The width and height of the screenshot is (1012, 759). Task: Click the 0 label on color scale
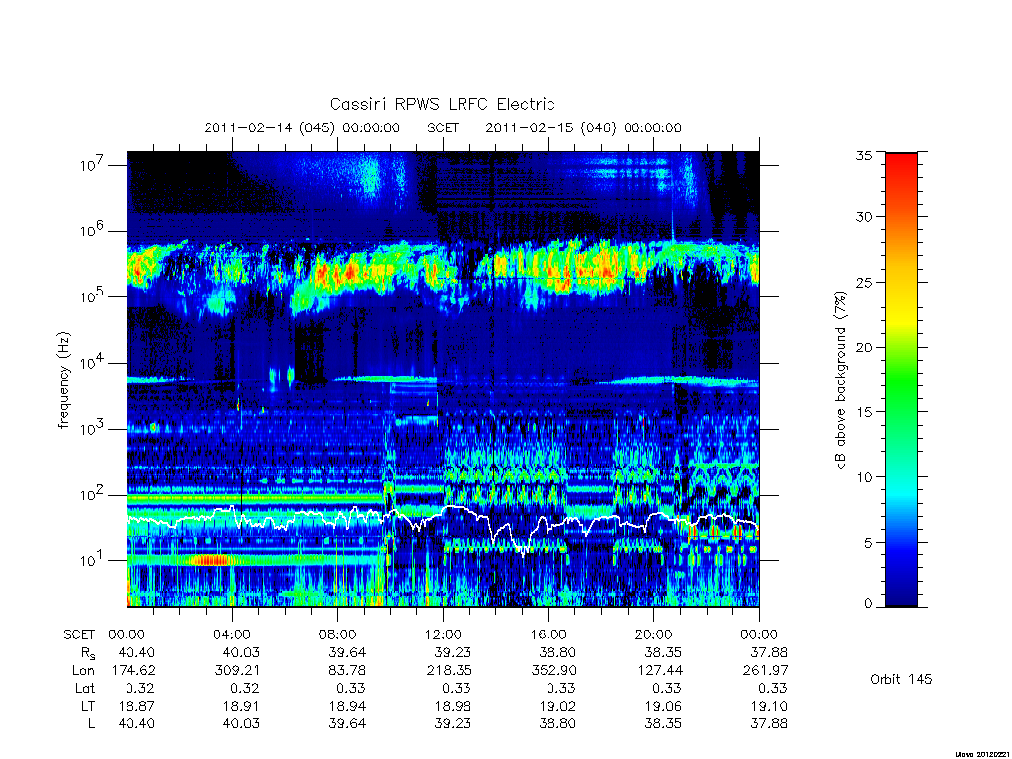tap(868, 604)
